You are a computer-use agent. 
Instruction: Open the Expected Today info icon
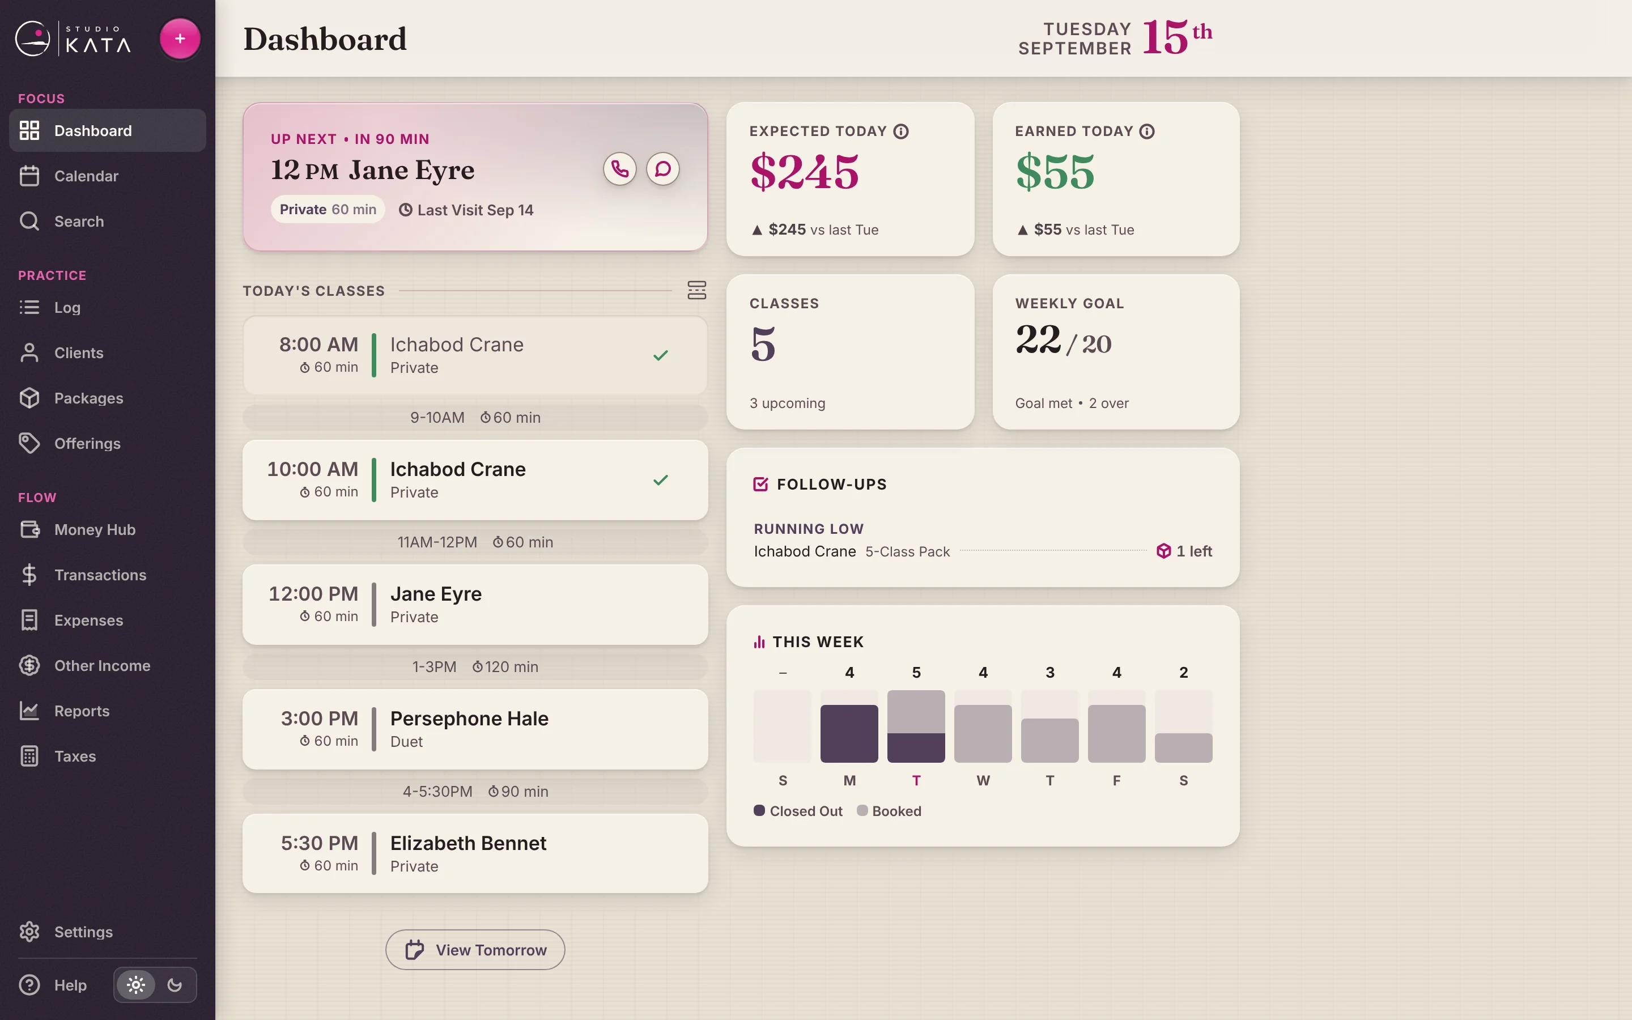pyautogui.click(x=901, y=131)
